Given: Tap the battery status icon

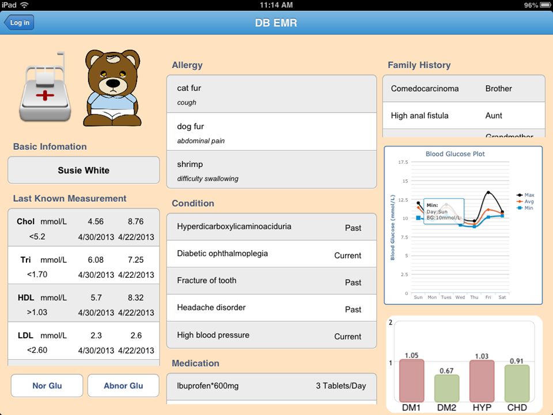Looking at the screenshot, I should click(x=545, y=5).
